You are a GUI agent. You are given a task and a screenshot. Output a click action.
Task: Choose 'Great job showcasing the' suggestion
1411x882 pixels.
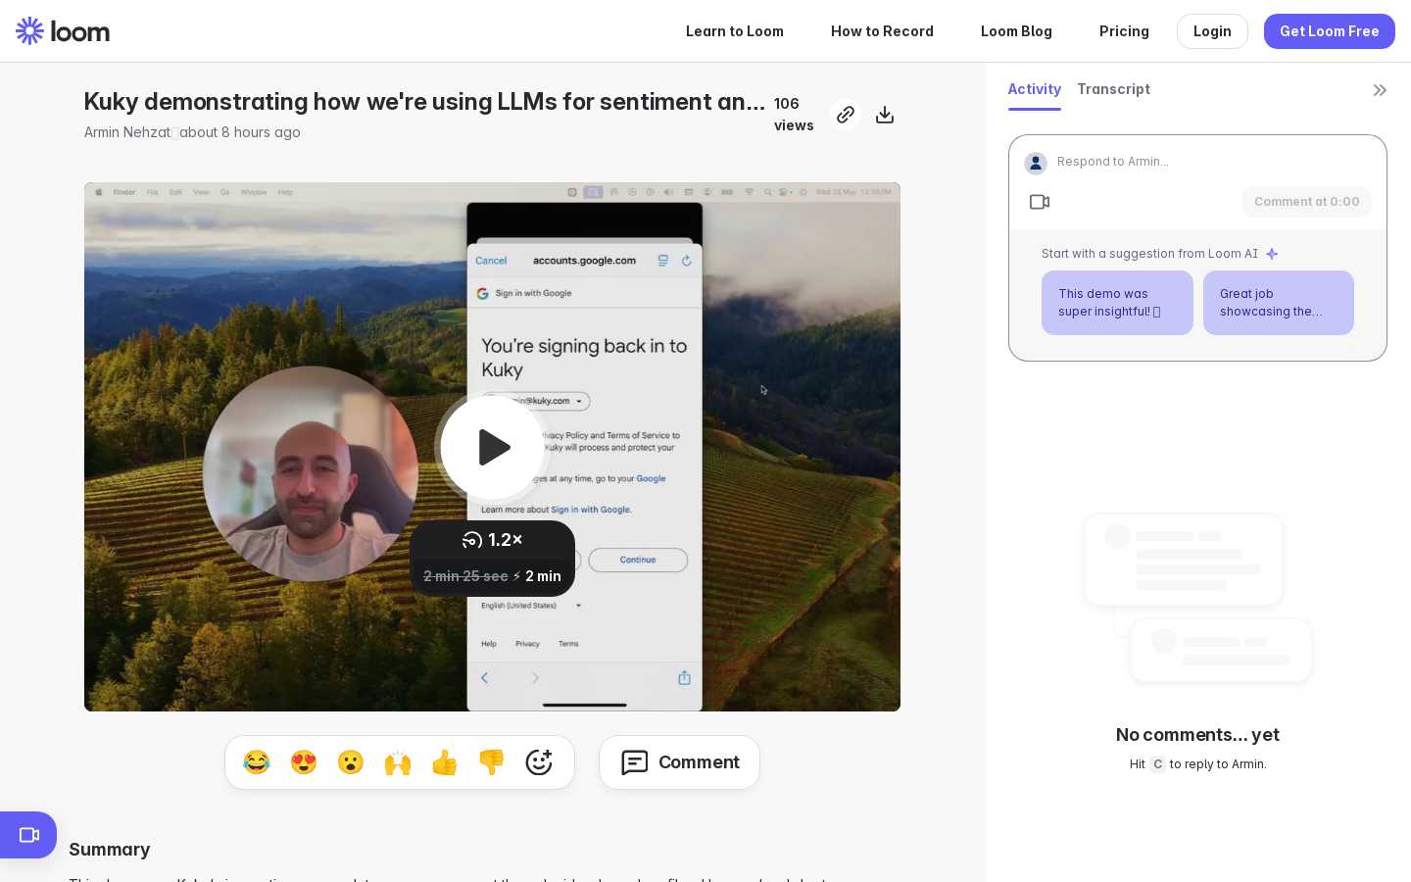1279,303
